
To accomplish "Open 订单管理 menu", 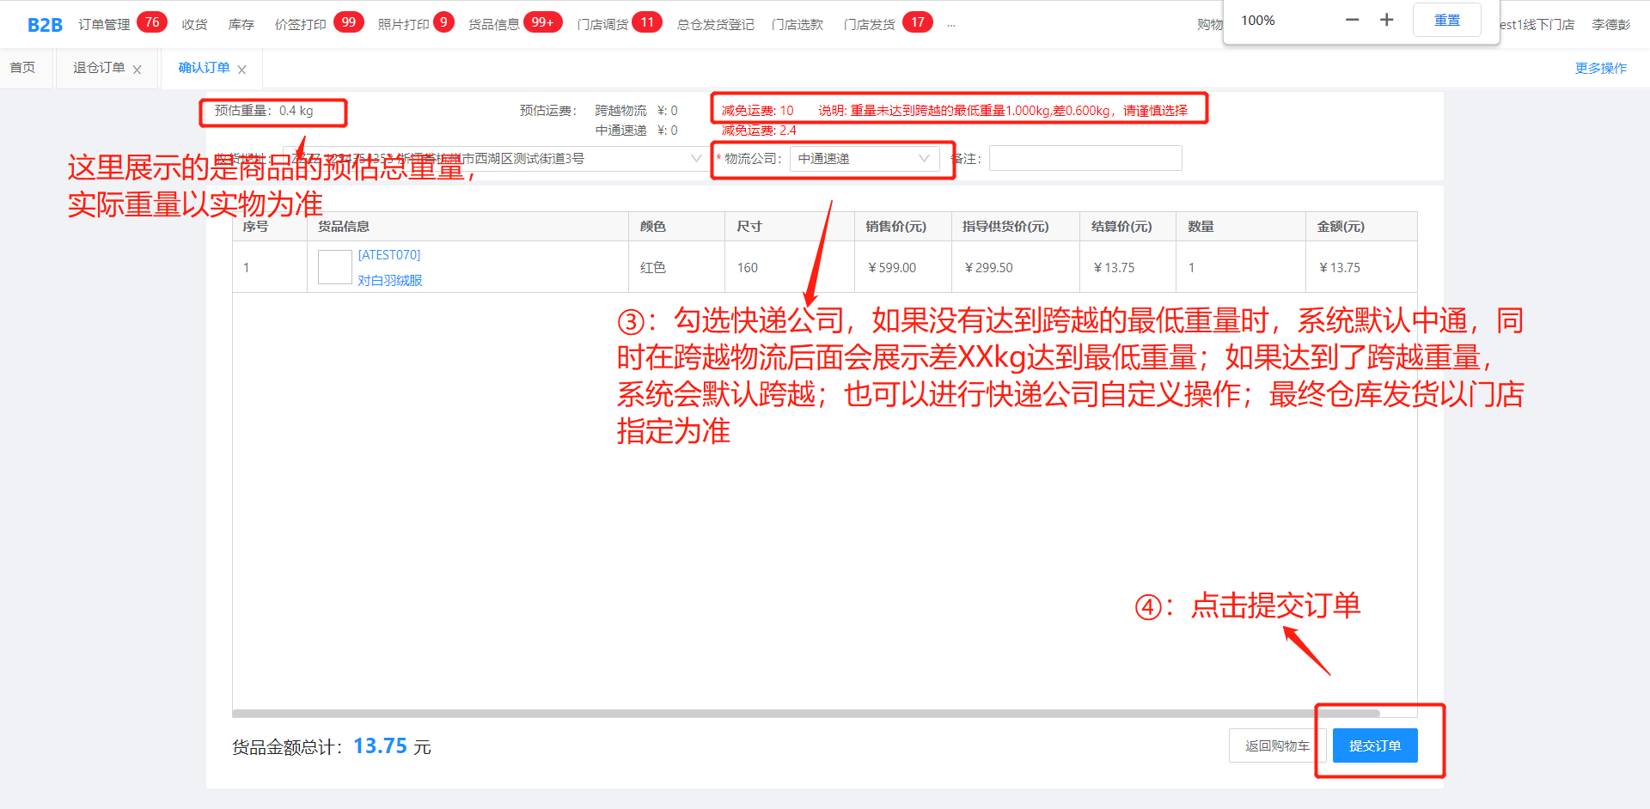I will [104, 25].
